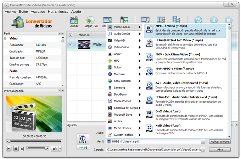The image size is (241, 159).
Task: Open the Archivo menu
Action: click(x=10, y=12)
